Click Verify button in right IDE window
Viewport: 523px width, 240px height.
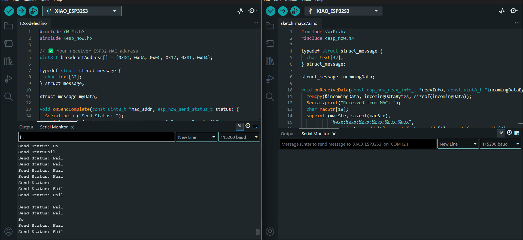tap(270, 11)
